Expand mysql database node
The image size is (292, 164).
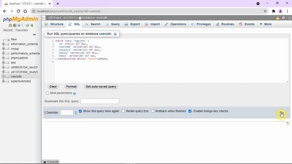coord(3,49)
